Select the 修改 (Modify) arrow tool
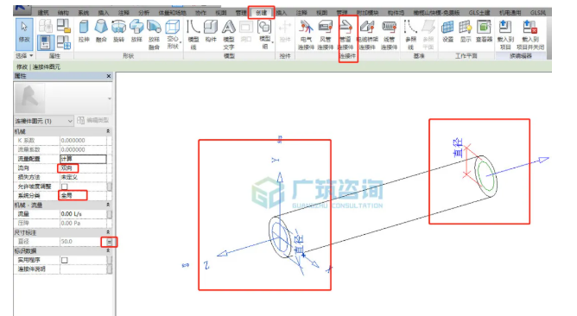Viewport: 577px width, 316px height. [x=24, y=35]
